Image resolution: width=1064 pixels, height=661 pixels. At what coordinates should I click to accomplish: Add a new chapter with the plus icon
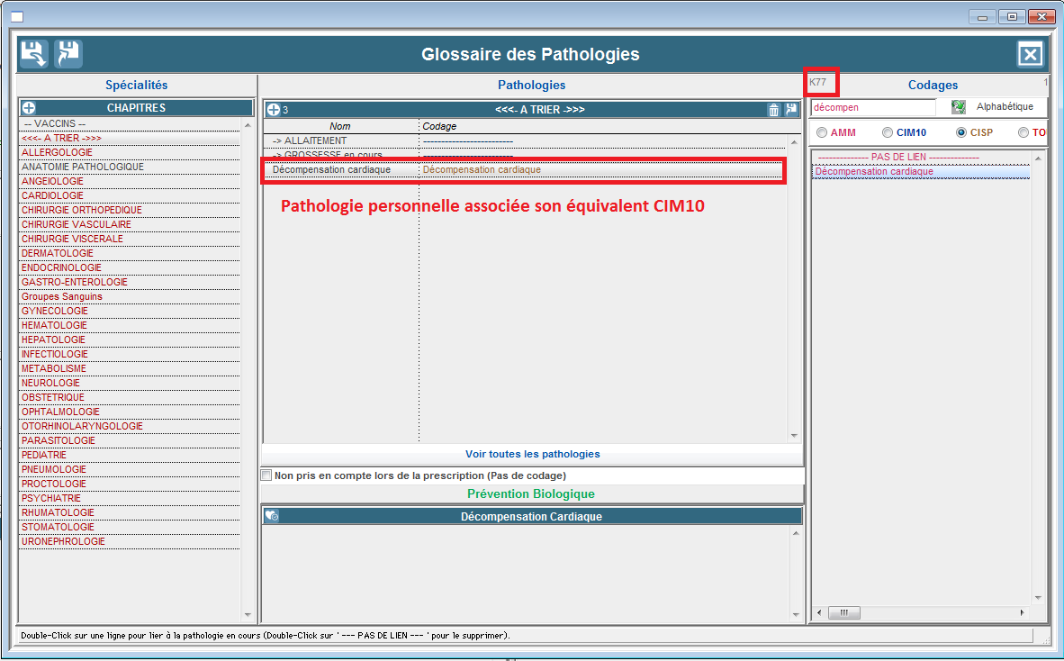coord(29,108)
